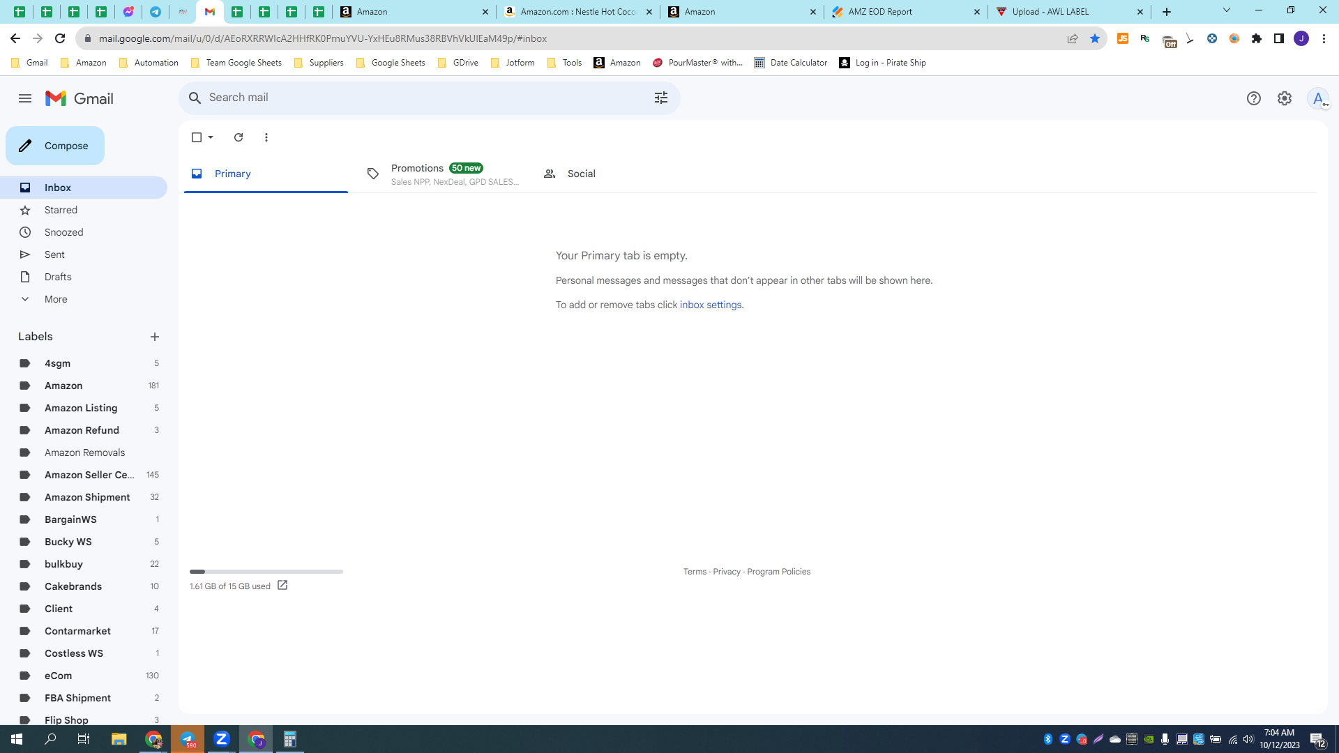Switch to the AMZ EOD Report browser tab
Viewport: 1339px width, 753px height.
point(904,12)
